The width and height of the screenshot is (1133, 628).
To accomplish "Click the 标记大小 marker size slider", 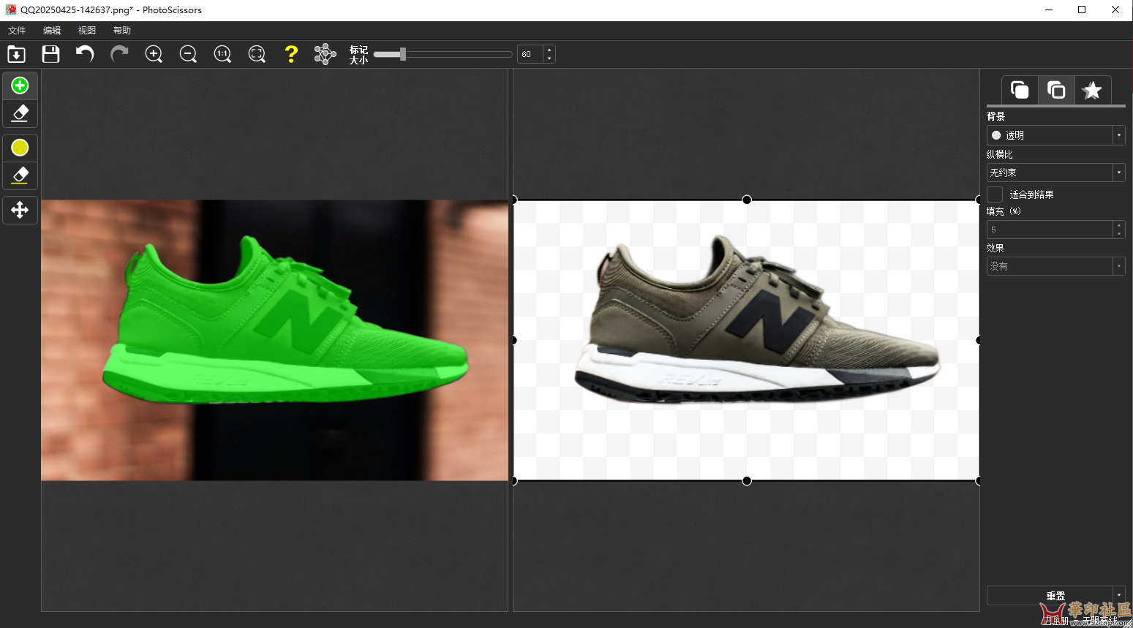I will tap(443, 54).
